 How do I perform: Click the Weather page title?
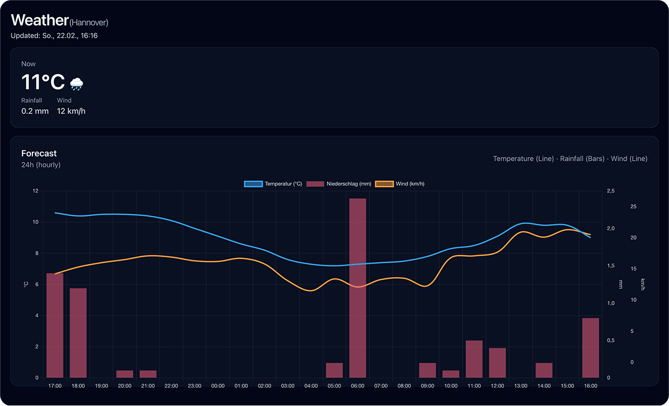pyautogui.click(x=40, y=20)
